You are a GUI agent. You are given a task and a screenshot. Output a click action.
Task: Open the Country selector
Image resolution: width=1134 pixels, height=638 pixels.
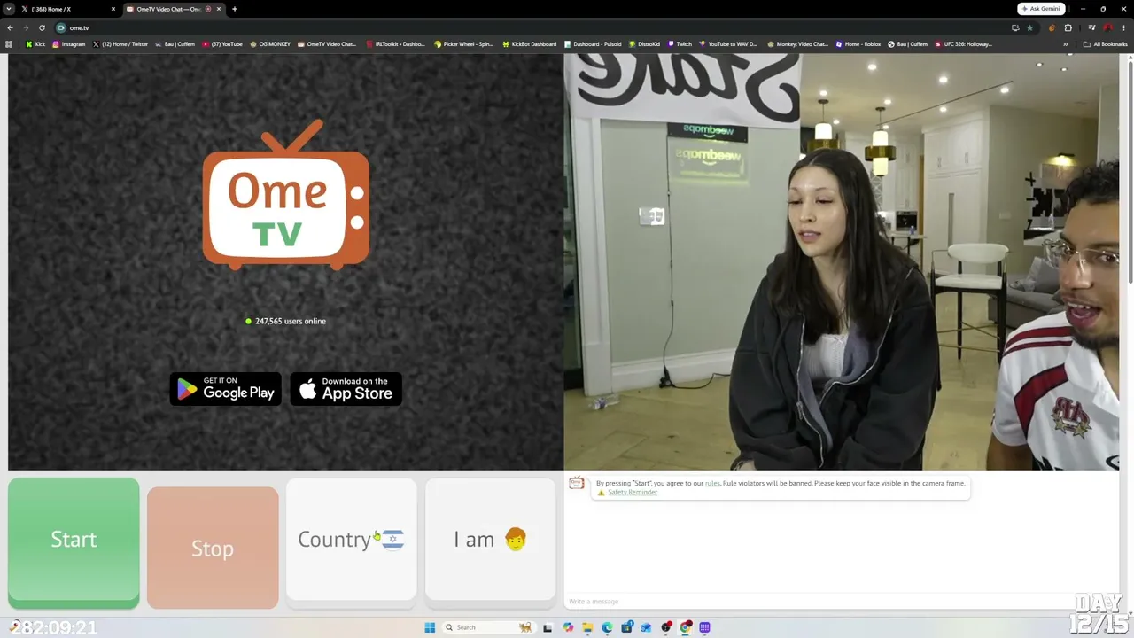point(351,539)
